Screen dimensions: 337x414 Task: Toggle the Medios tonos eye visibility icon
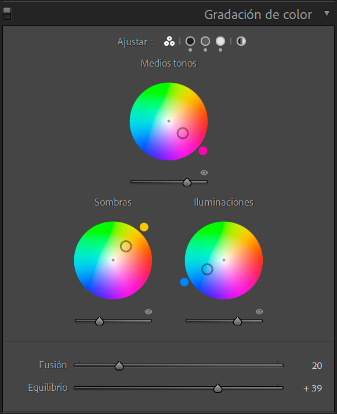point(204,173)
